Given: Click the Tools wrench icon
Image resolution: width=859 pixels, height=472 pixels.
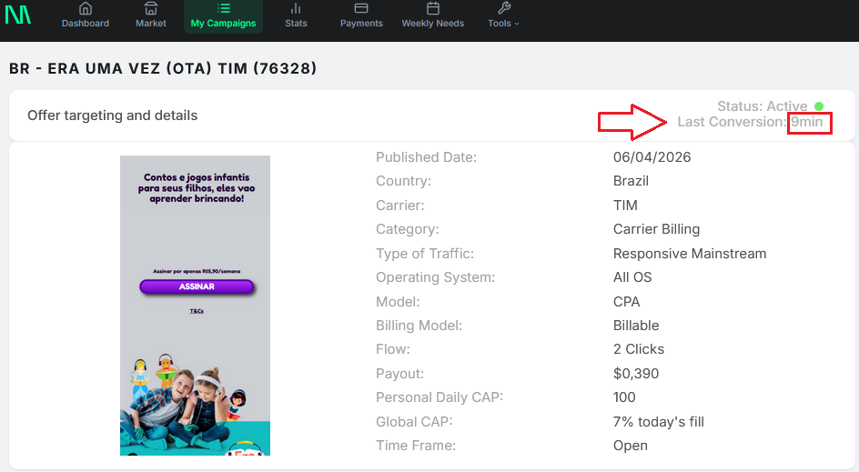Looking at the screenshot, I should click(x=504, y=8).
